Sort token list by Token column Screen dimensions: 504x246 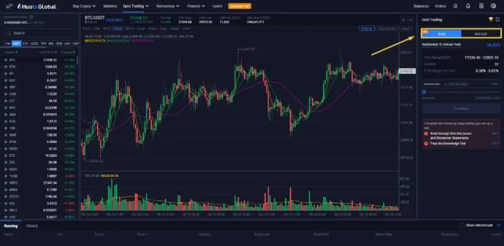tap(11, 52)
